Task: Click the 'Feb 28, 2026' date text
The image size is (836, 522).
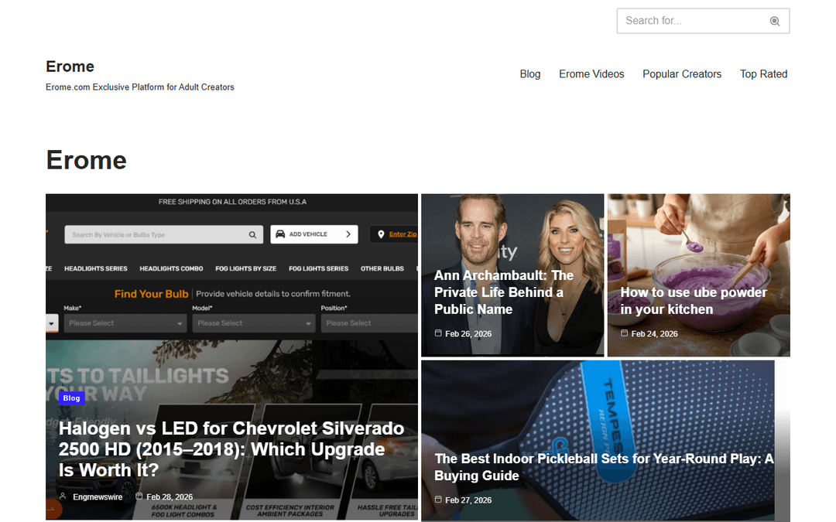Action: pyautogui.click(x=170, y=497)
